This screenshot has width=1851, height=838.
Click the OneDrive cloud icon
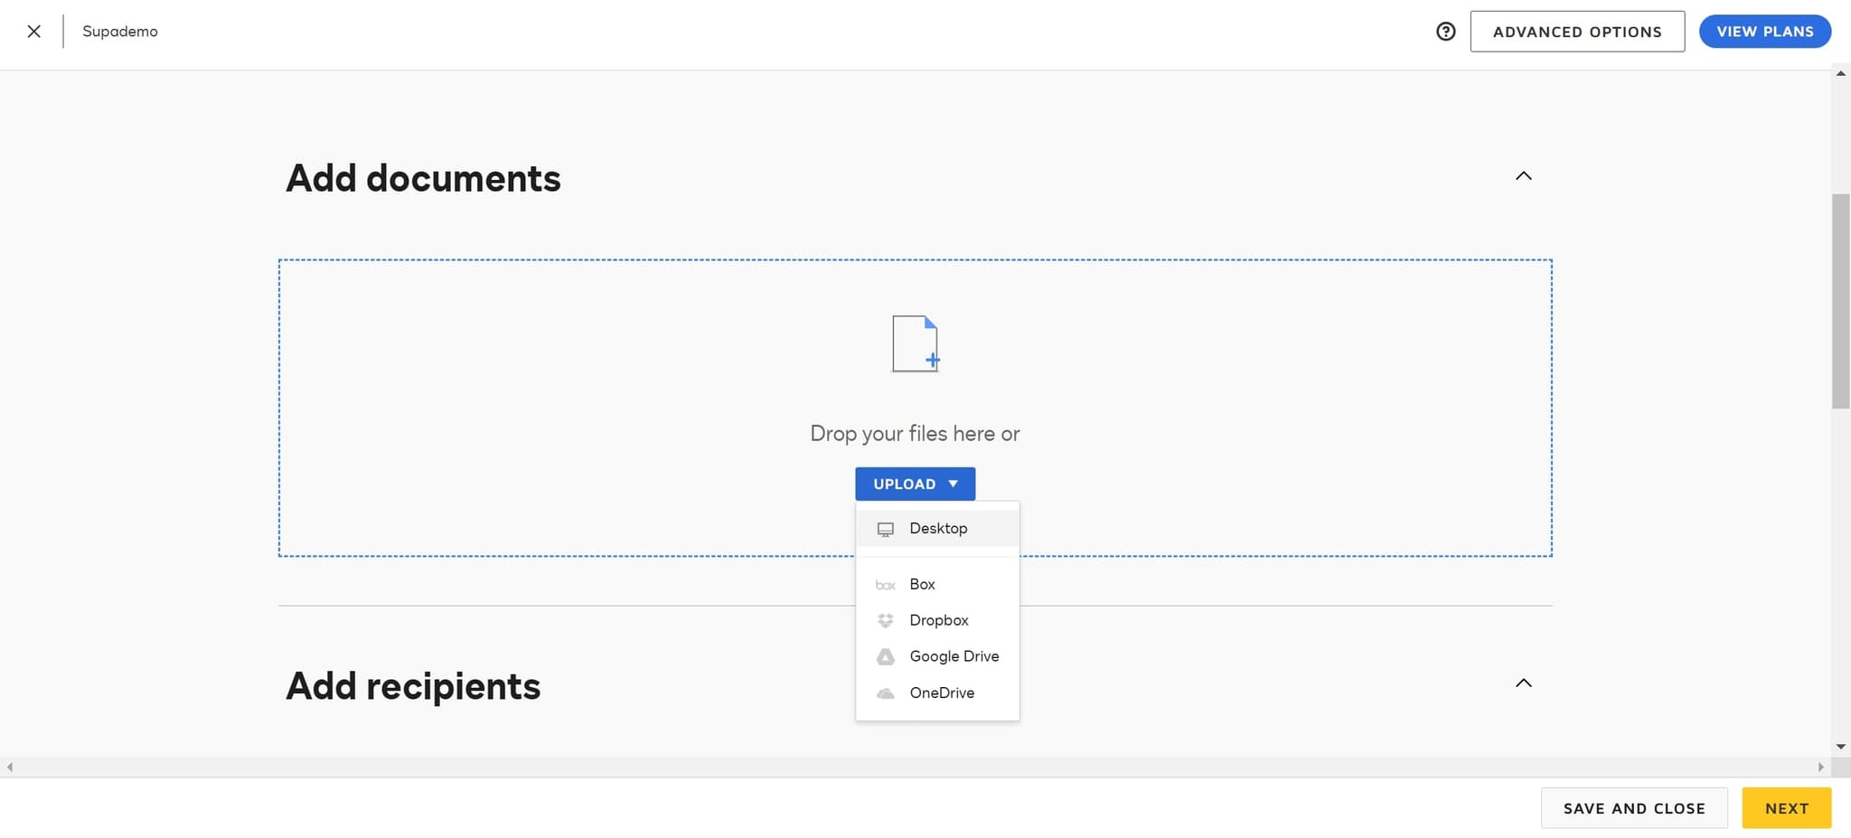click(886, 692)
